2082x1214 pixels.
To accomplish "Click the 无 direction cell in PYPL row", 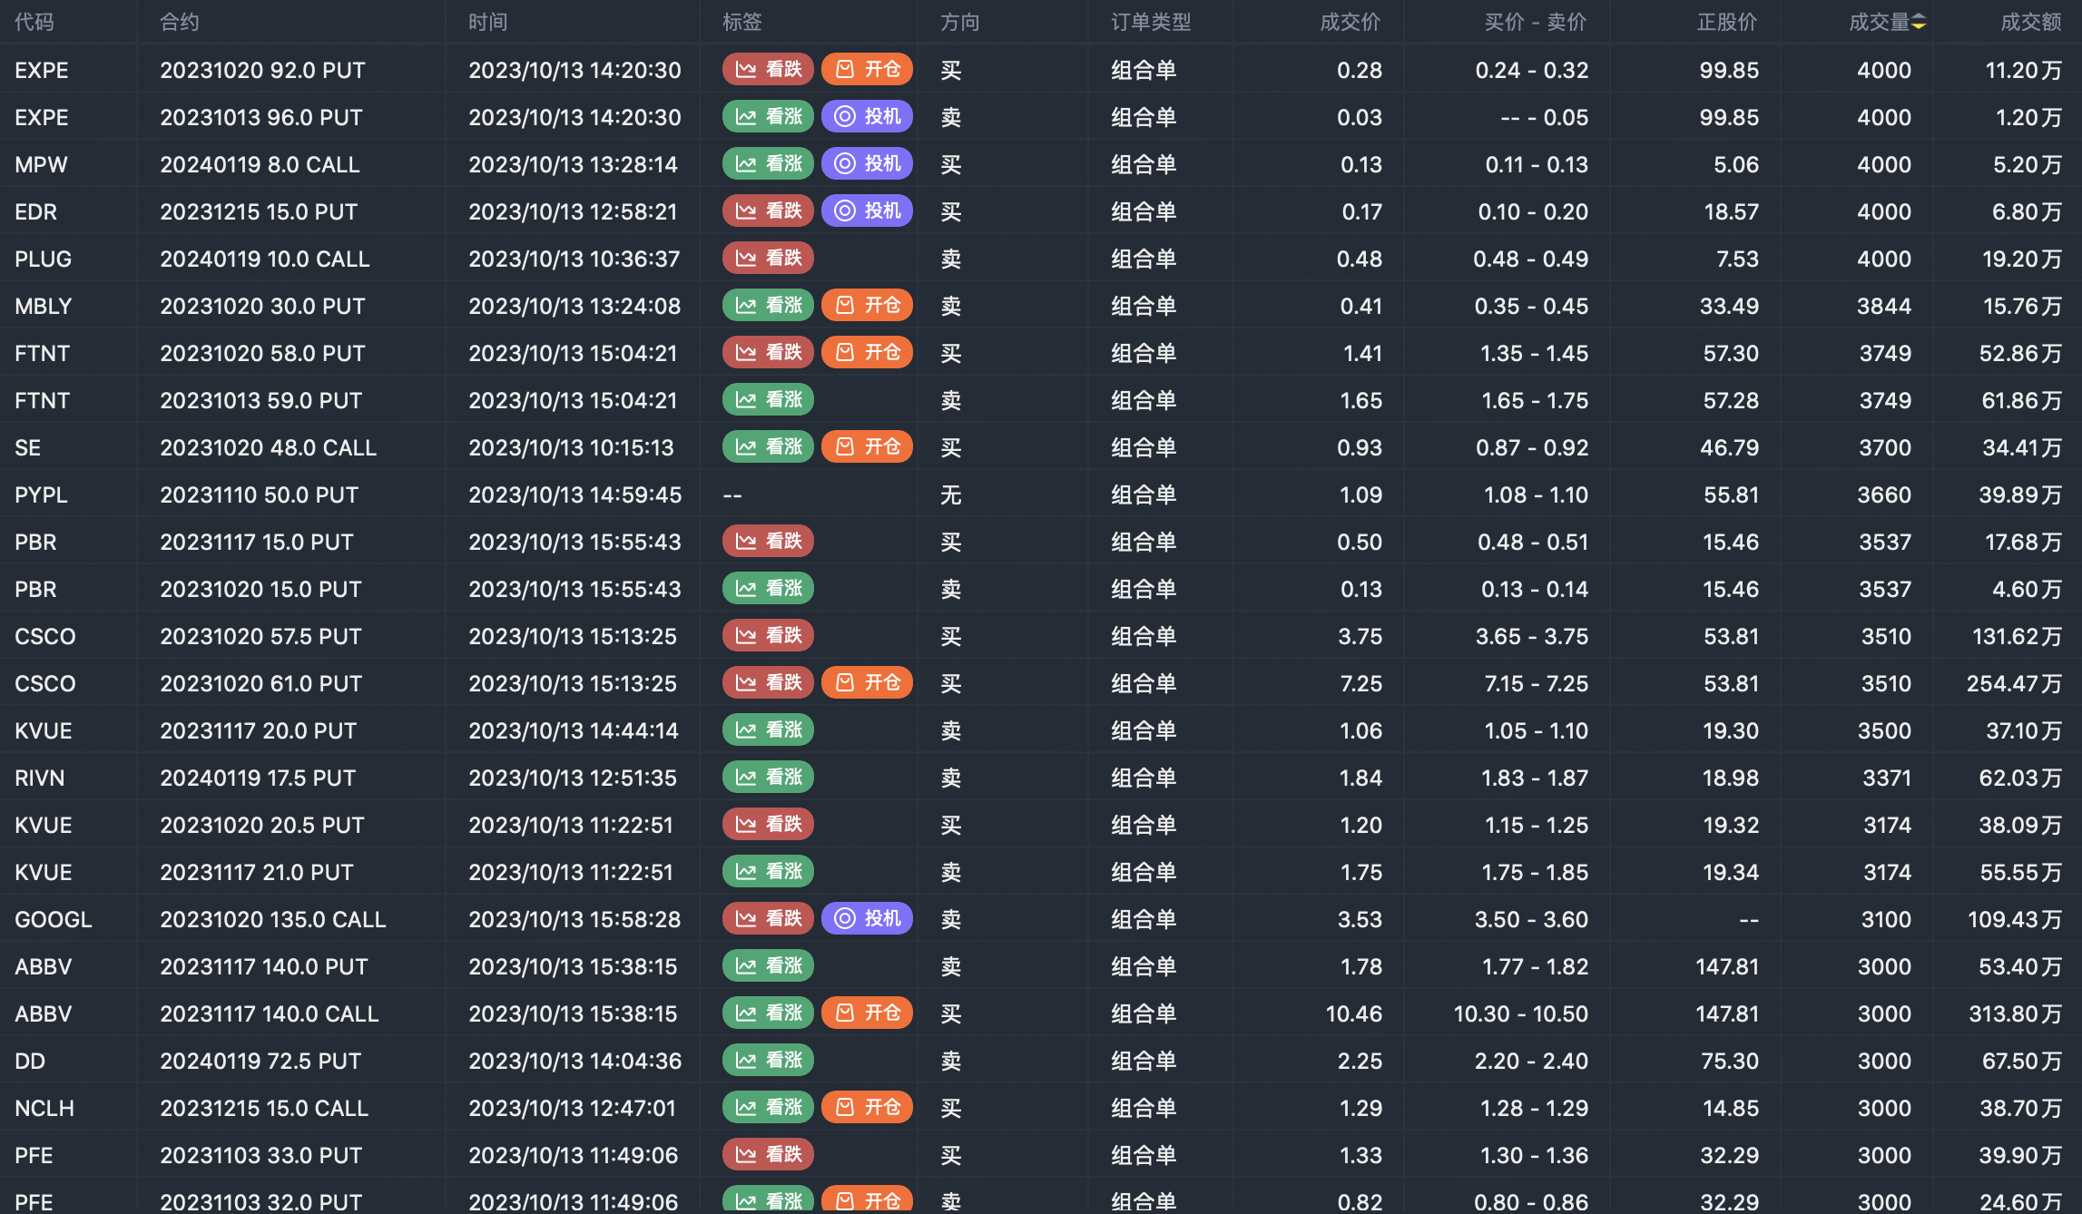I will pyautogui.click(x=950, y=494).
